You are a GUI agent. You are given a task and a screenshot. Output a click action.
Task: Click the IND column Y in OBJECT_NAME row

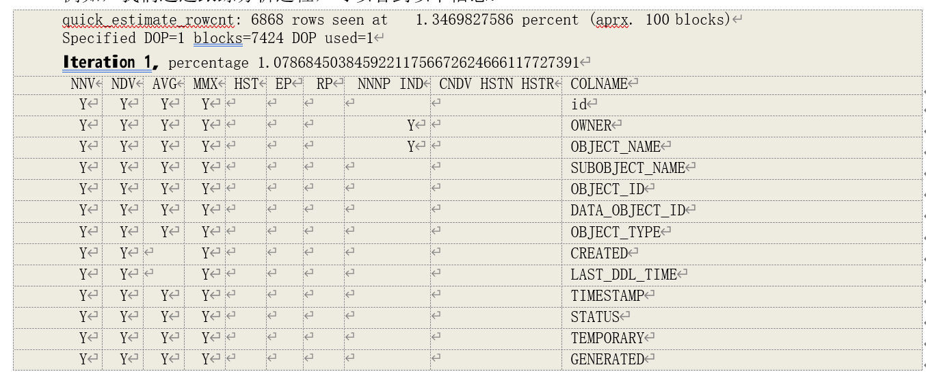tap(411, 147)
